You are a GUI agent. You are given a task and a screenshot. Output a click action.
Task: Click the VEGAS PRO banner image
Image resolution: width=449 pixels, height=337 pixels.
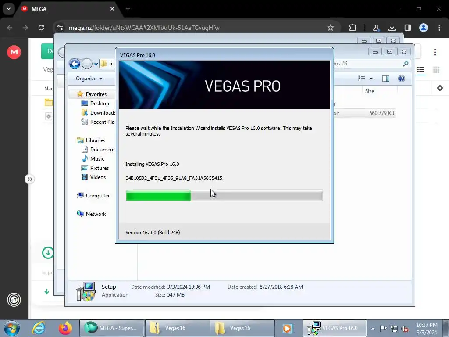pos(224,85)
